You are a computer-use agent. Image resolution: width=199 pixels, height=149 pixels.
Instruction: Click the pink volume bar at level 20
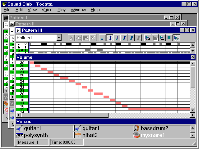pos(98,93)
